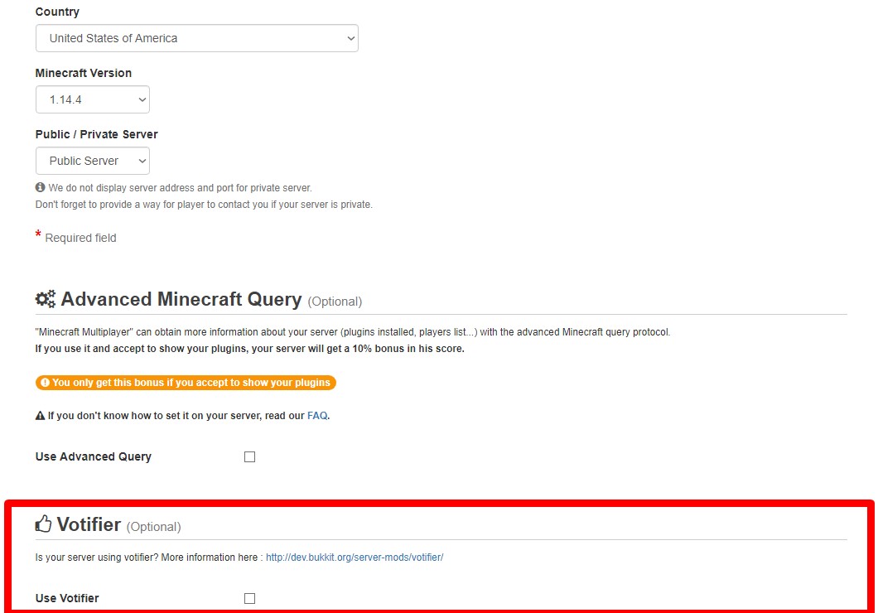Click the 'Use Advanced Query' label
This screenshot has width=878, height=613.
tap(94, 456)
